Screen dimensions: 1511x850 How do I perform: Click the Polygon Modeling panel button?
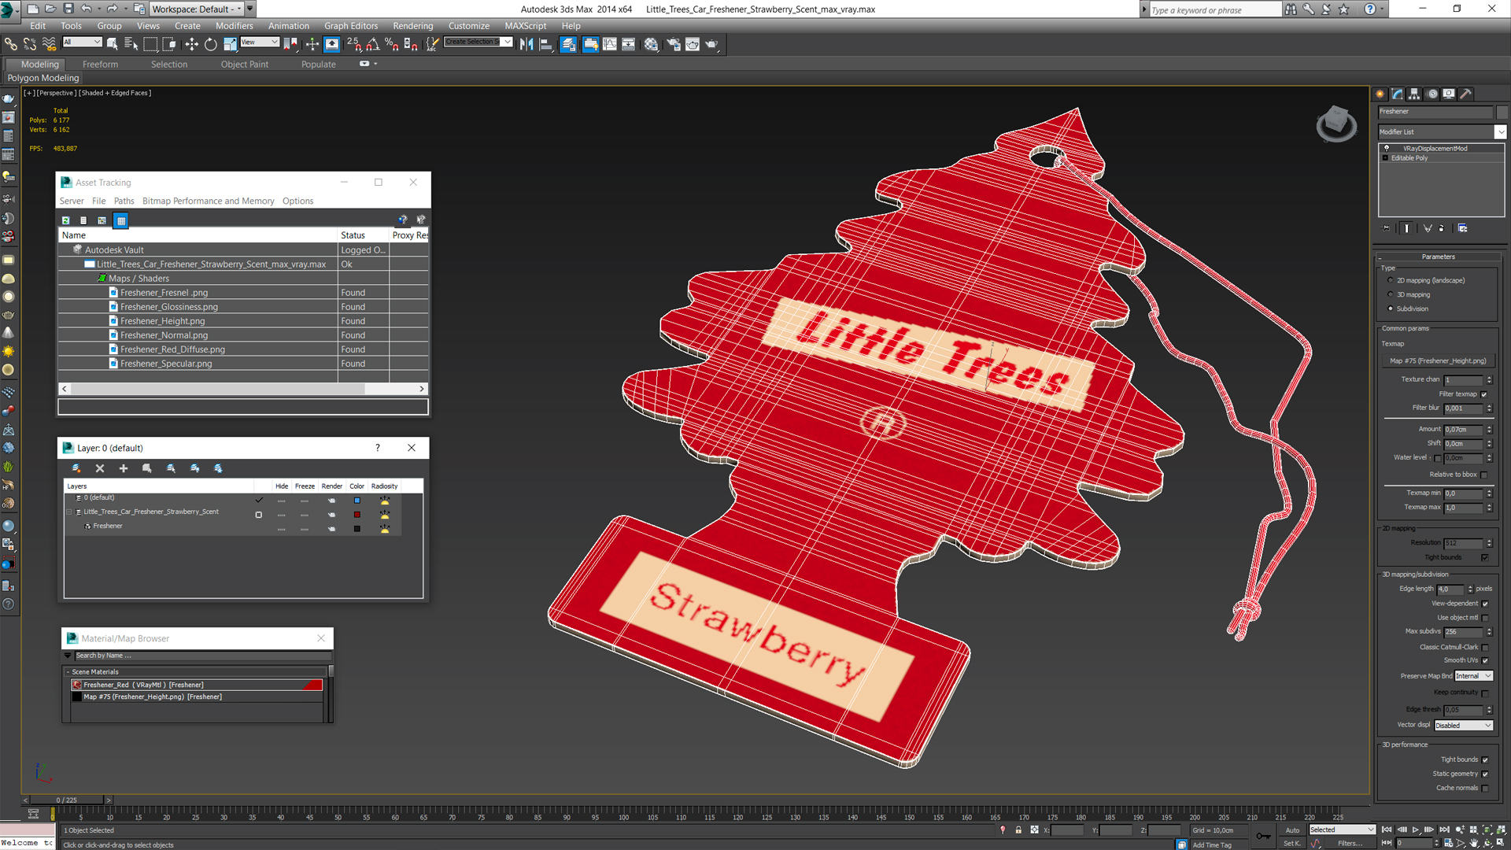pyautogui.click(x=43, y=78)
